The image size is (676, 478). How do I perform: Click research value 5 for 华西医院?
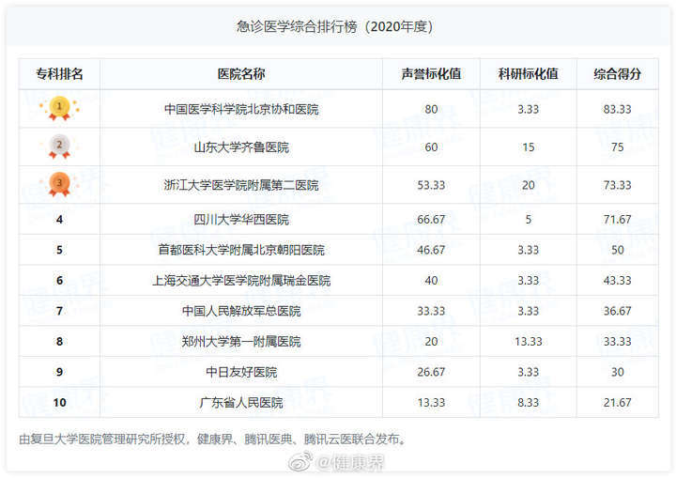528,220
